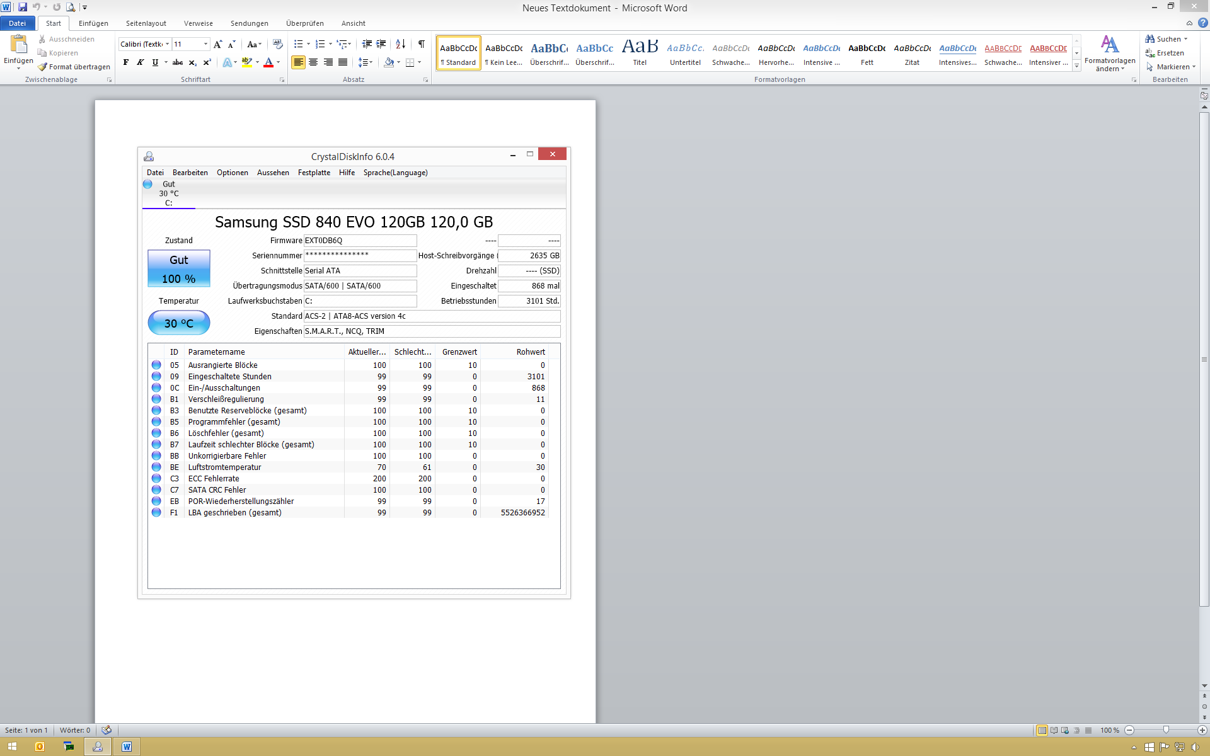
Task: Open the Seitenlayout ribbon tab
Action: (x=146, y=23)
